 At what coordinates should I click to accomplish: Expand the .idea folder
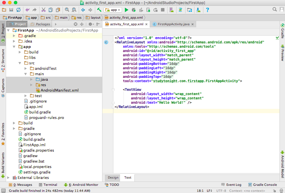[14, 41]
